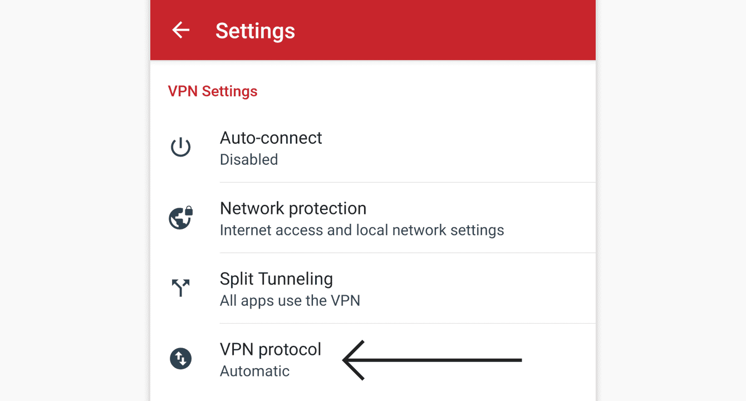Click the Disabled status under Auto-connect
Image resolution: width=746 pixels, height=401 pixels.
[249, 160]
